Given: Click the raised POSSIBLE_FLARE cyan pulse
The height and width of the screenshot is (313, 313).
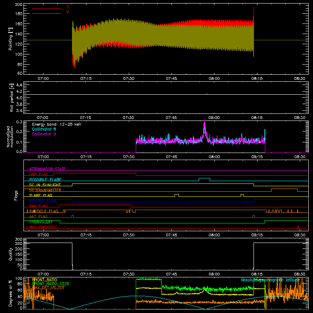Looking at the screenshot, I should point(204,178).
